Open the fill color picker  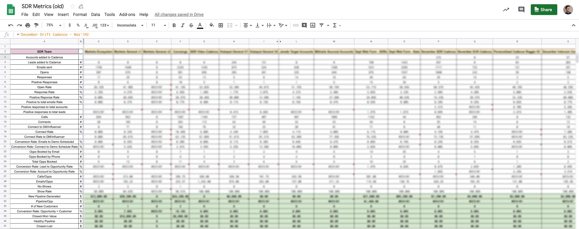coord(212,25)
